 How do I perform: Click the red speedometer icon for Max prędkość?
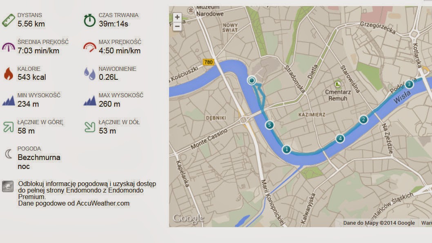[89, 46]
